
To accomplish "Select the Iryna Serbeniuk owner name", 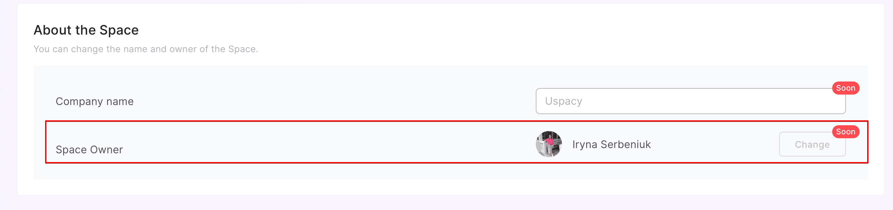I will coord(611,144).
